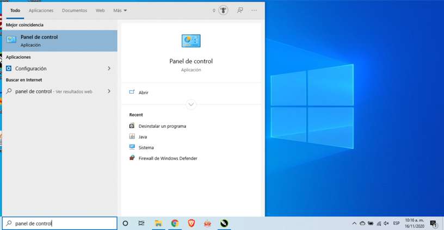Expand the Más dropdown in search tabs
Image resolution: width=444 pixels, height=230 pixels.
(x=120, y=10)
